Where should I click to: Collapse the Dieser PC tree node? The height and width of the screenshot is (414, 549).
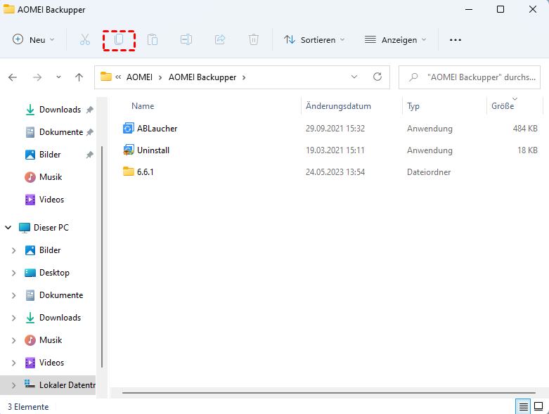coord(8,228)
